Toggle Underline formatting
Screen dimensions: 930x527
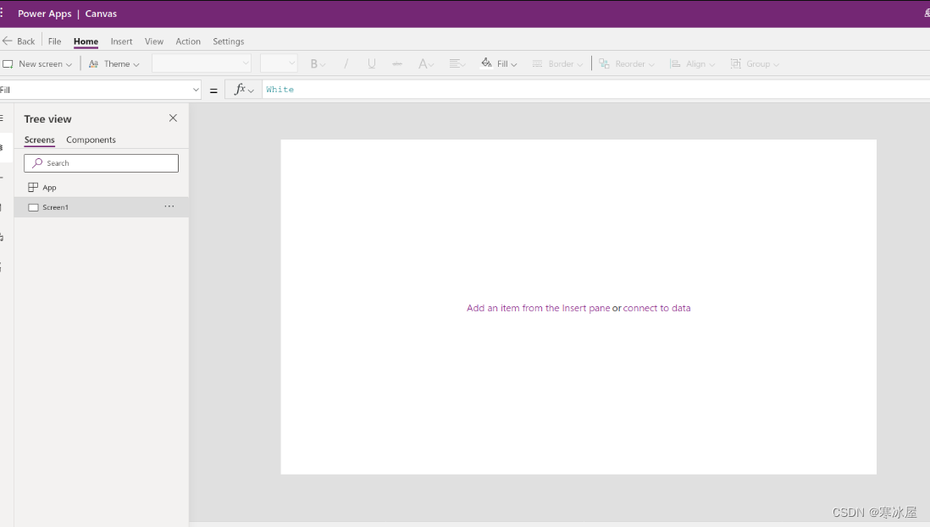(x=371, y=63)
